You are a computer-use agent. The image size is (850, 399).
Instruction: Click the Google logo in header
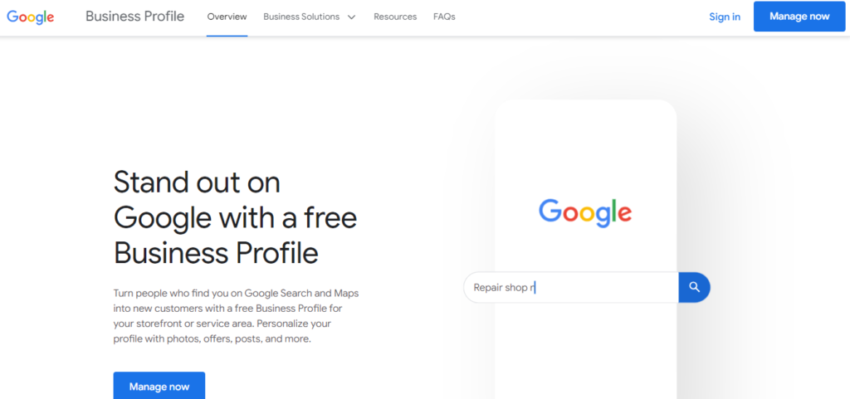pos(31,17)
